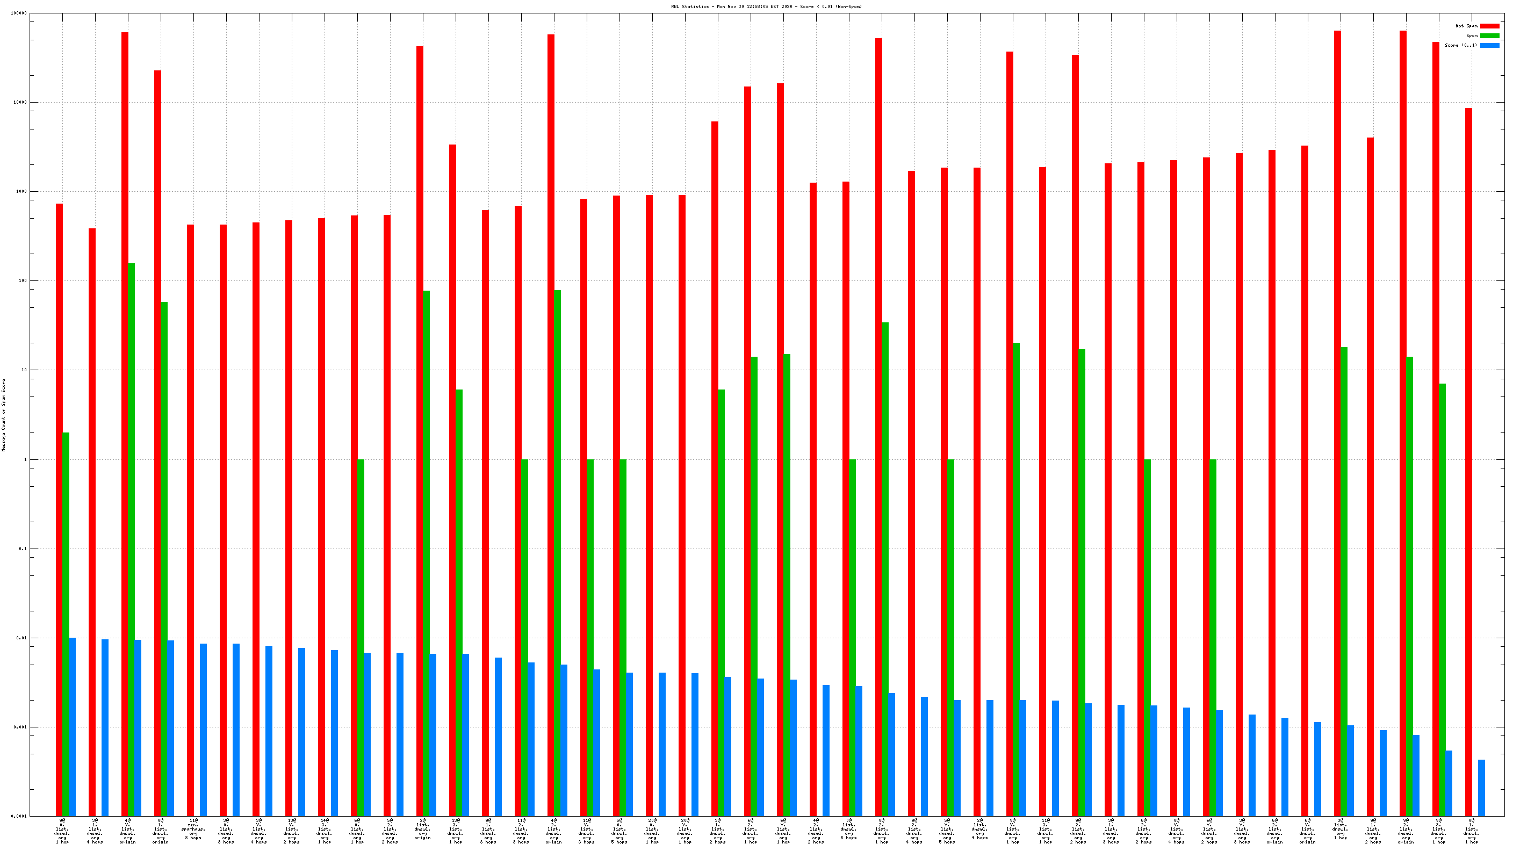The image size is (1513, 851).
Task: Click the leftmost blue Score bar
Action: [x=72, y=726]
